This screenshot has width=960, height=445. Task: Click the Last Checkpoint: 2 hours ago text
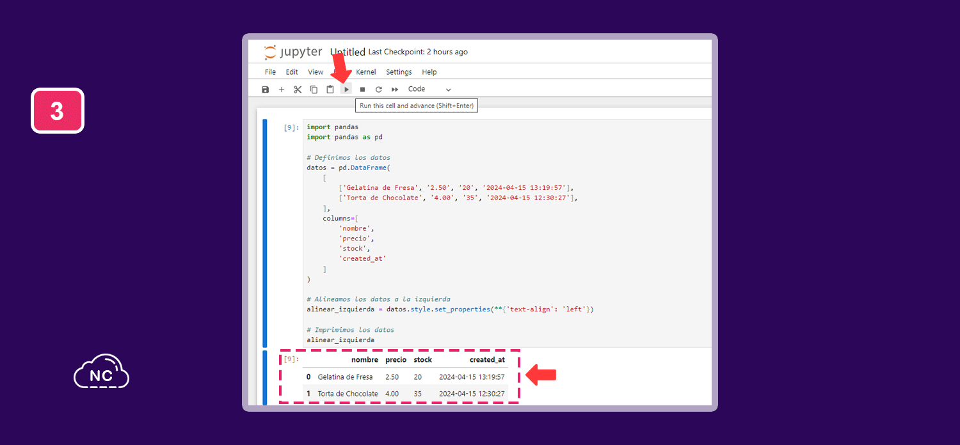(x=418, y=52)
